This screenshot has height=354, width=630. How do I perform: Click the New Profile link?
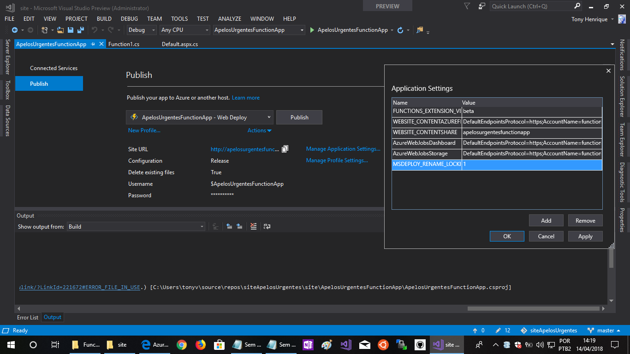click(144, 130)
